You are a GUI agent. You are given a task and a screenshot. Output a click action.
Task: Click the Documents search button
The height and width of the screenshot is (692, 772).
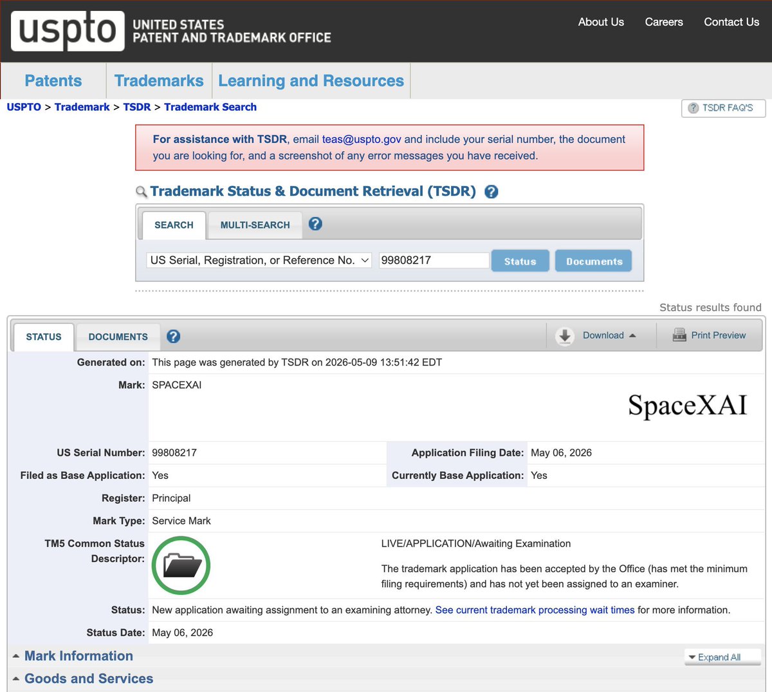point(594,261)
